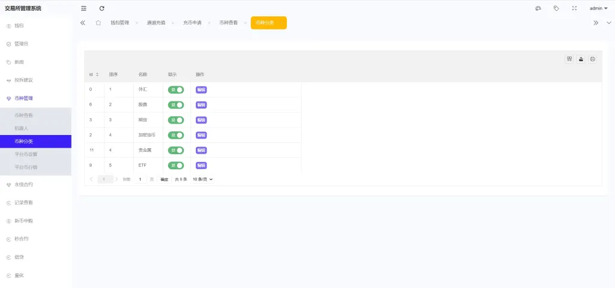Edit the 加密货币 category row
This screenshot has width=615, height=288.
[201, 135]
